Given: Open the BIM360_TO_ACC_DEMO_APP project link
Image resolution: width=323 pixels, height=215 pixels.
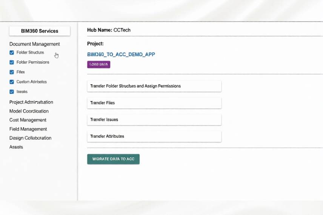Looking at the screenshot, I should point(121,55).
